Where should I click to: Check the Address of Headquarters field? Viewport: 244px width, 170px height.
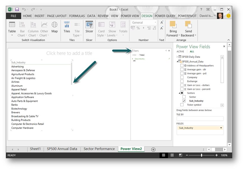click(x=182, y=65)
